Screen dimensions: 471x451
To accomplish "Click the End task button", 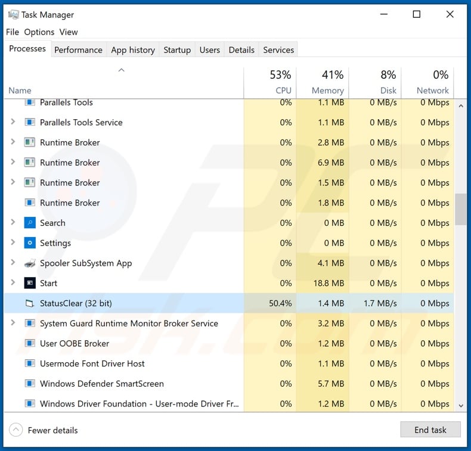I will (430, 430).
